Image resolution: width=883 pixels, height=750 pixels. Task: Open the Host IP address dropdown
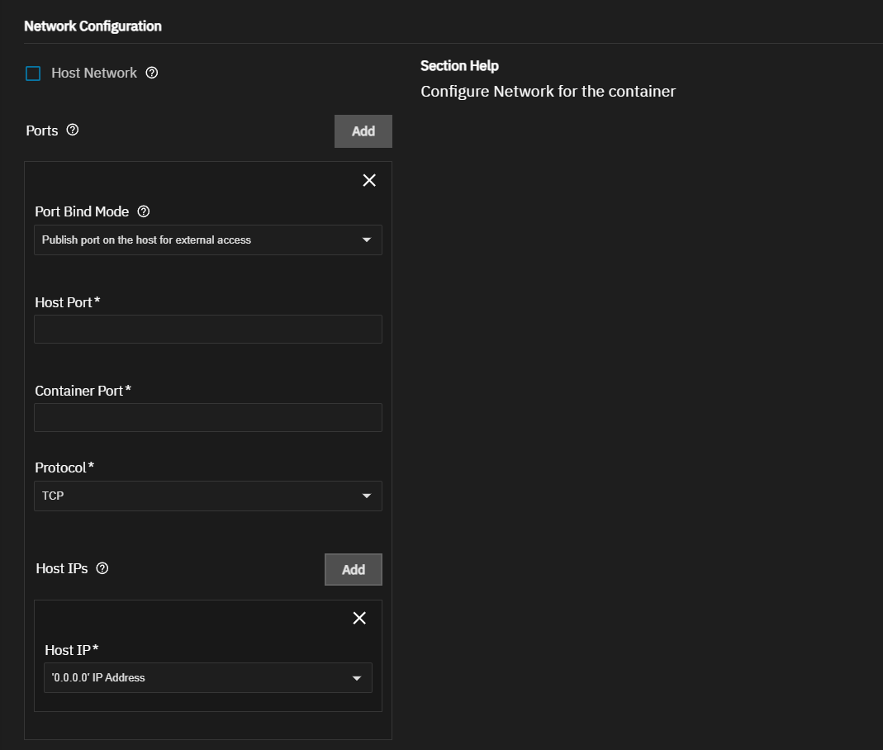[x=208, y=677]
